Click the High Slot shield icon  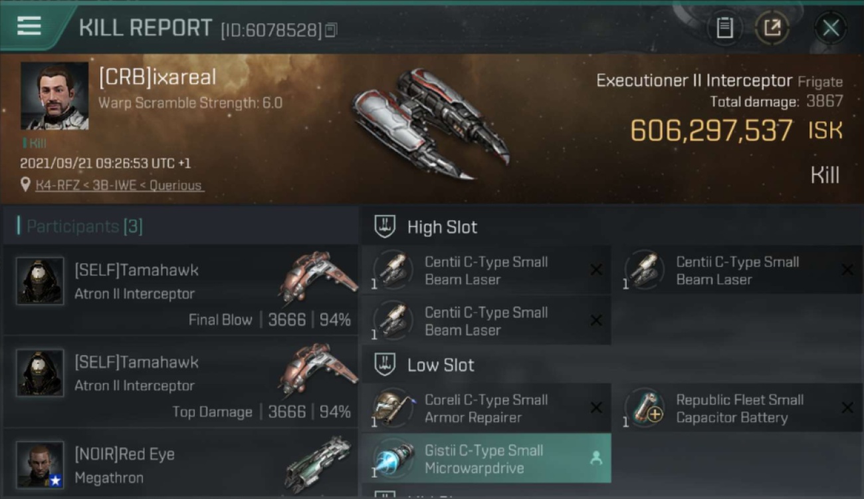385,227
